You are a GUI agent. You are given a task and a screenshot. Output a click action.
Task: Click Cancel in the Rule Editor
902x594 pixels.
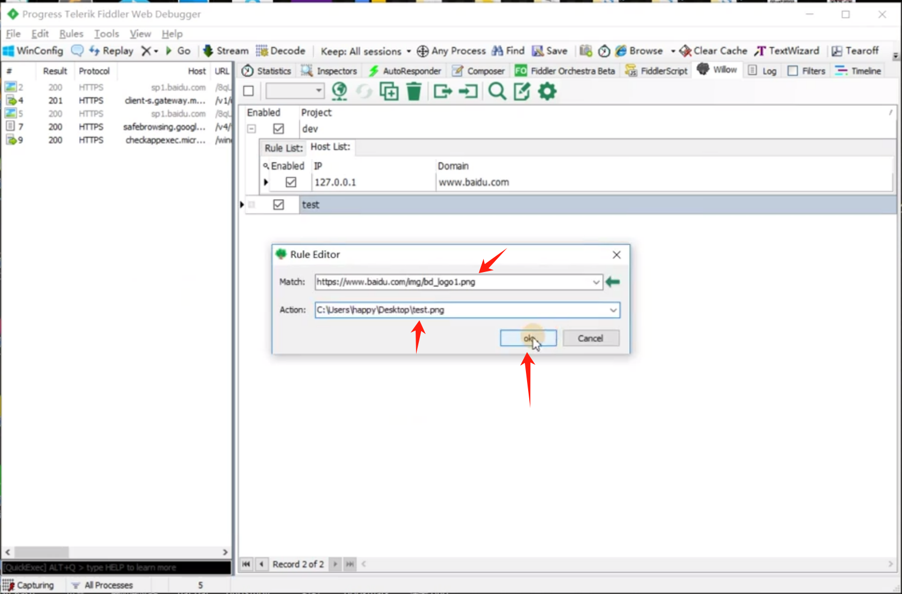(x=590, y=338)
